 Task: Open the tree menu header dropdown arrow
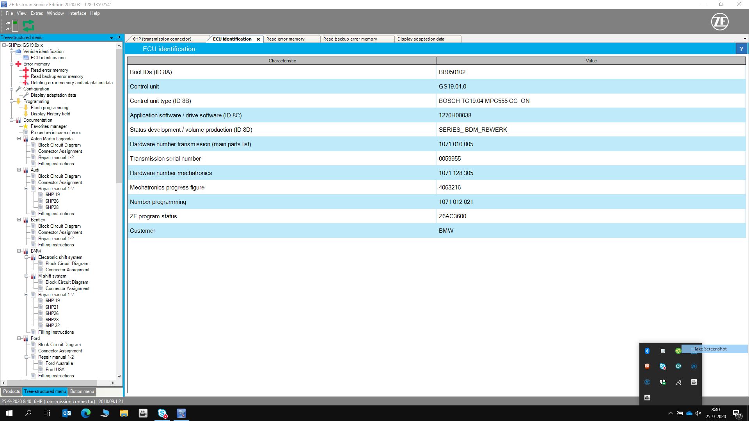point(112,38)
